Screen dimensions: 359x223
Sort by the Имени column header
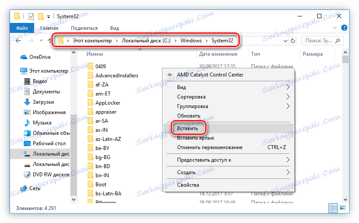[95, 54]
